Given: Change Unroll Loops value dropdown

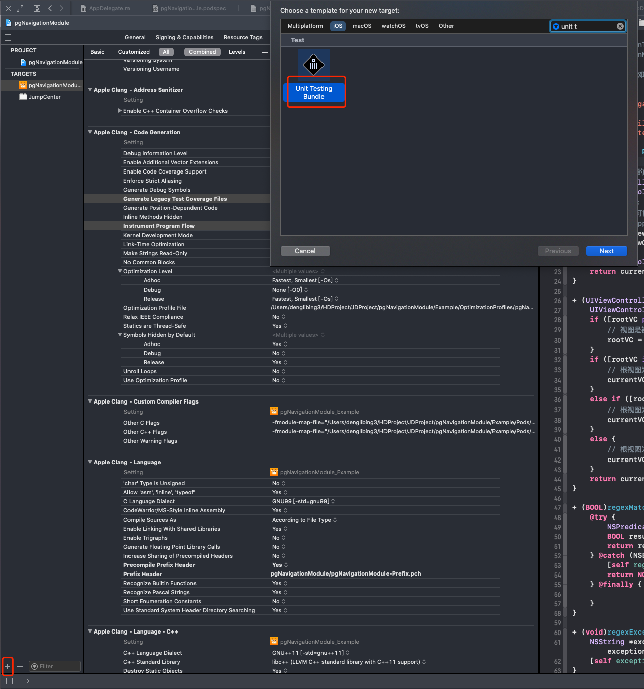Looking at the screenshot, I should point(279,371).
